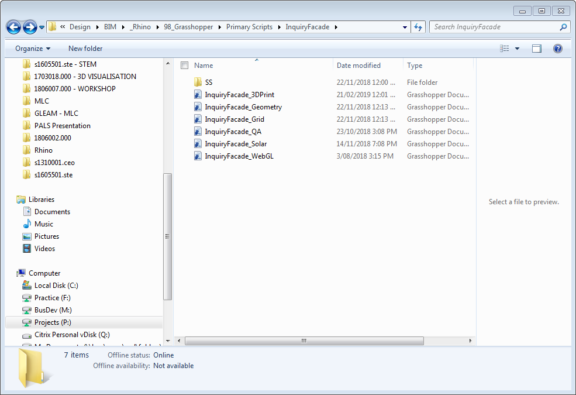This screenshot has width=576, height=395.
Task: Open Videos library
Action: 44,249
